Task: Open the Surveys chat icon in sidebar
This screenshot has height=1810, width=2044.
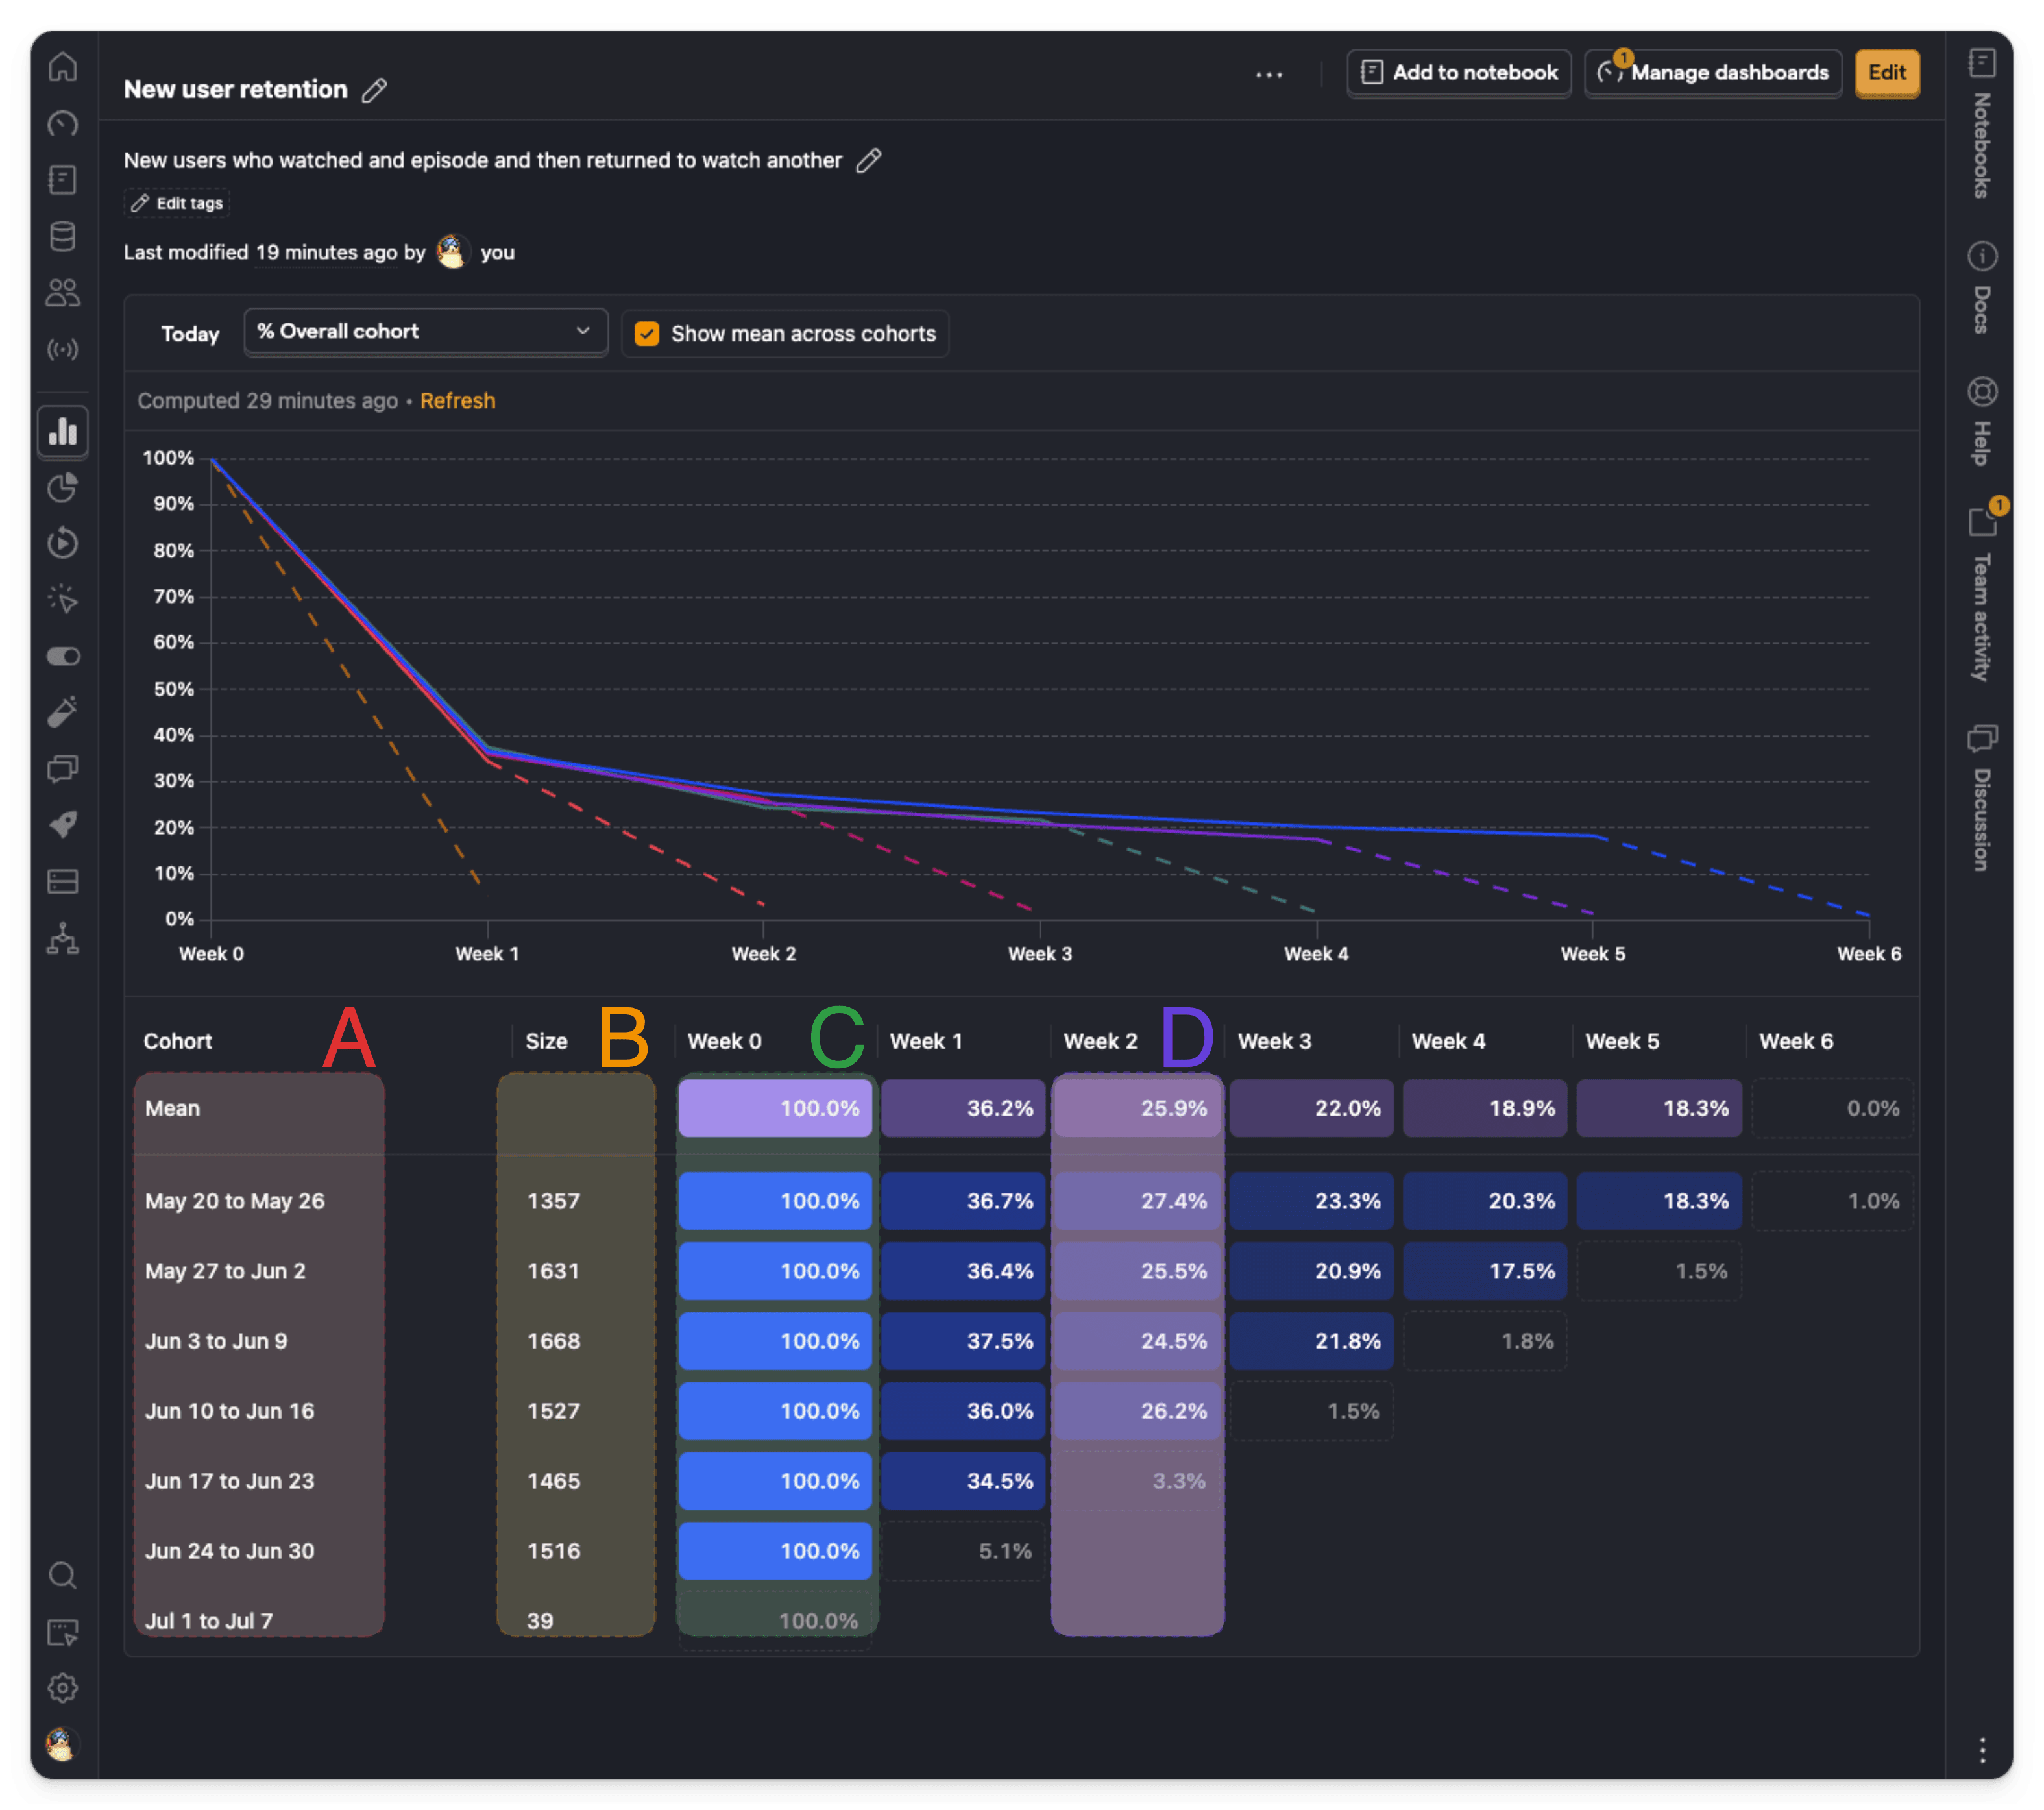Action: [63, 768]
